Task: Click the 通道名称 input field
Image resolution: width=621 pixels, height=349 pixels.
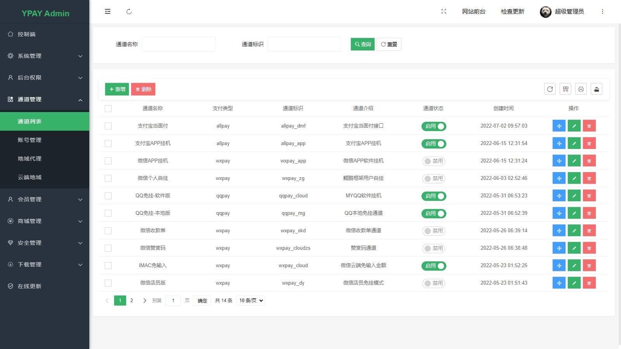Action: pos(179,44)
